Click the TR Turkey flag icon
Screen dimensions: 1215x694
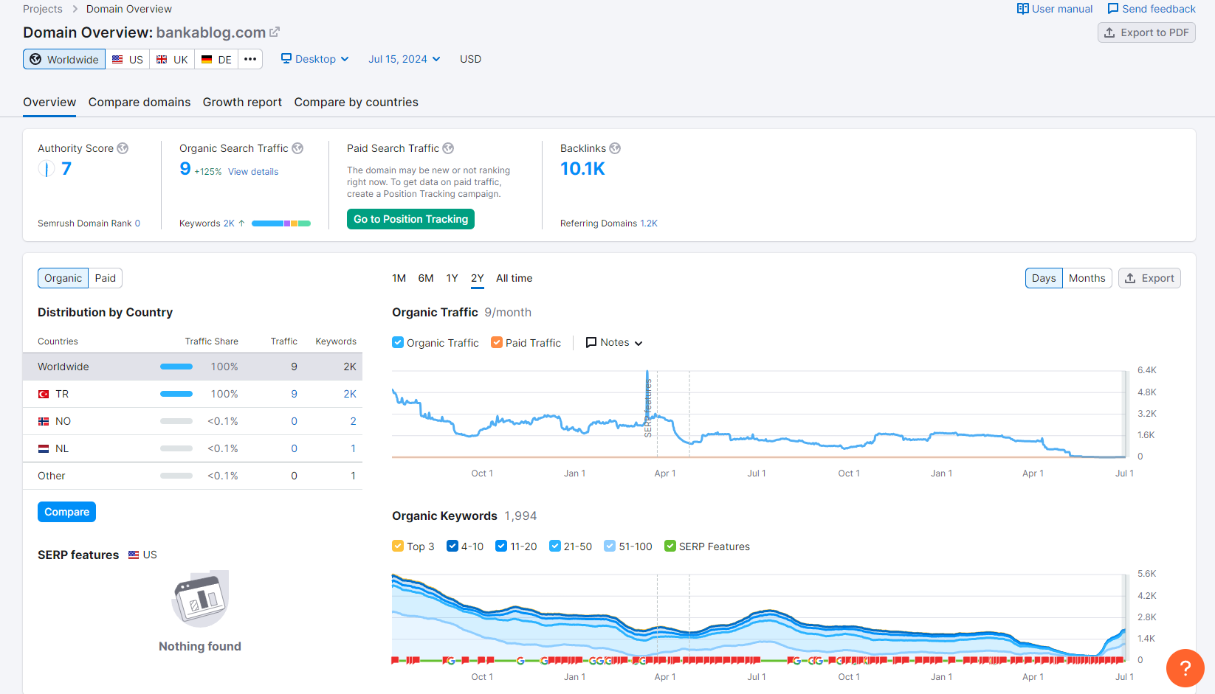click(44, 395)
